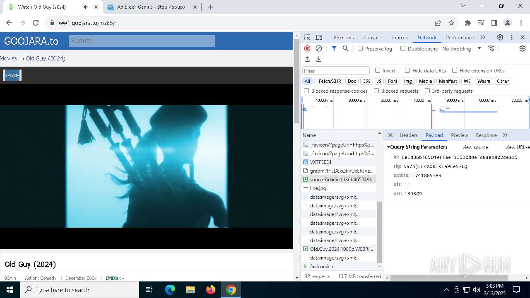This screenshot has height=298, width=530.
Task: Click the inspect element picker icon
Action: click(x=307, y=37)
